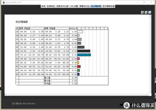The width and height of the screenshot is (156, 110).
Task: Click the vertical scrollbar down arrow
Action: click(x=150, y=92)
